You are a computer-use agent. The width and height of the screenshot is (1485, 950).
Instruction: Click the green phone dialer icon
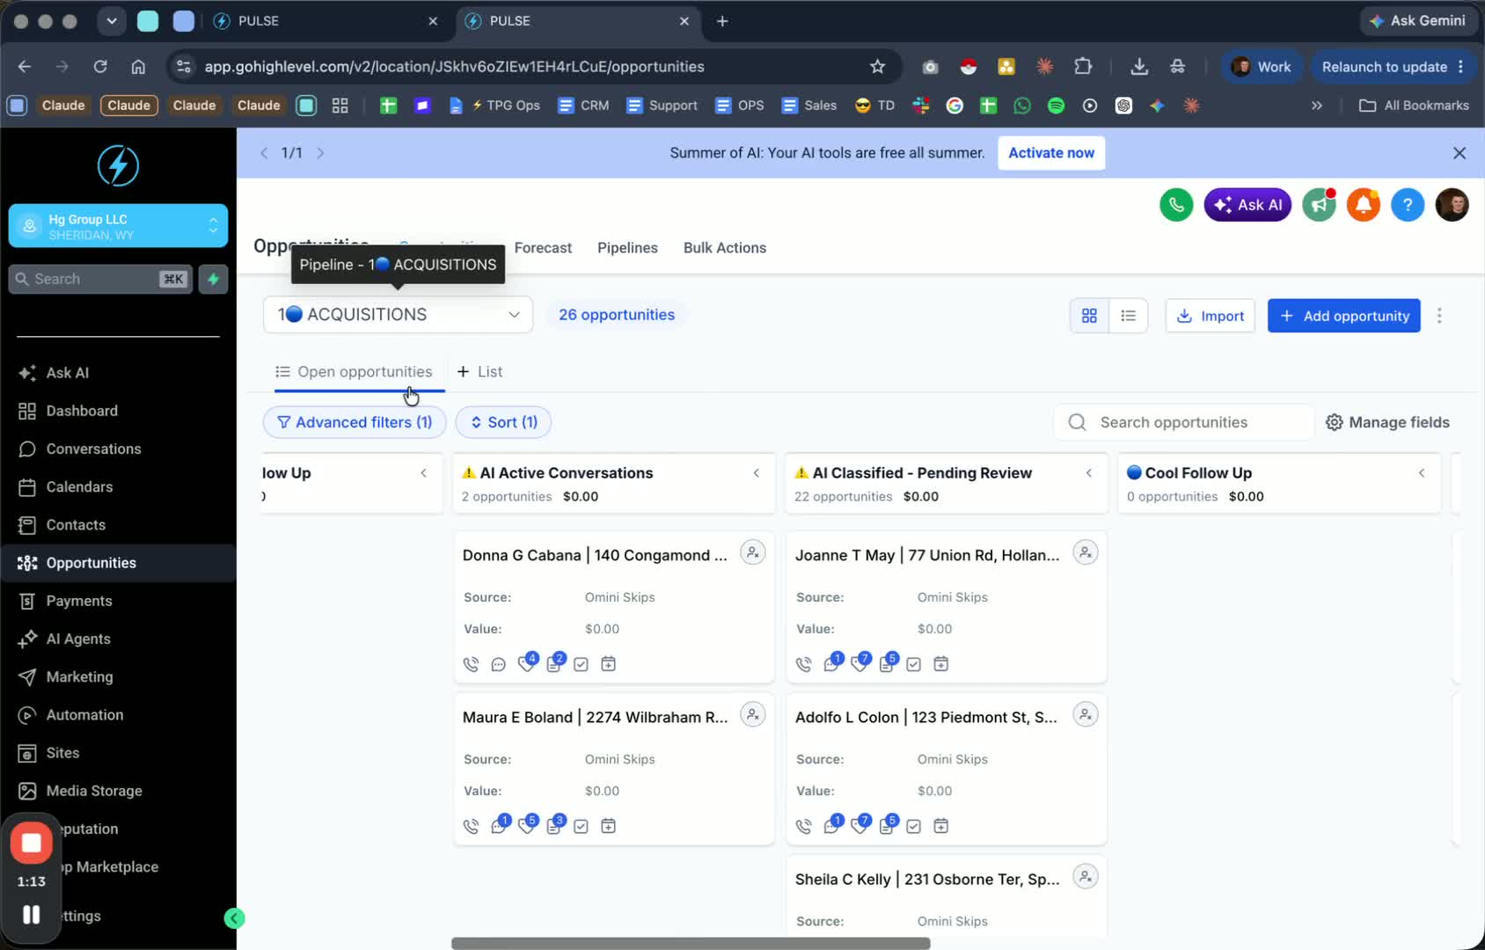coord(1176,205)
